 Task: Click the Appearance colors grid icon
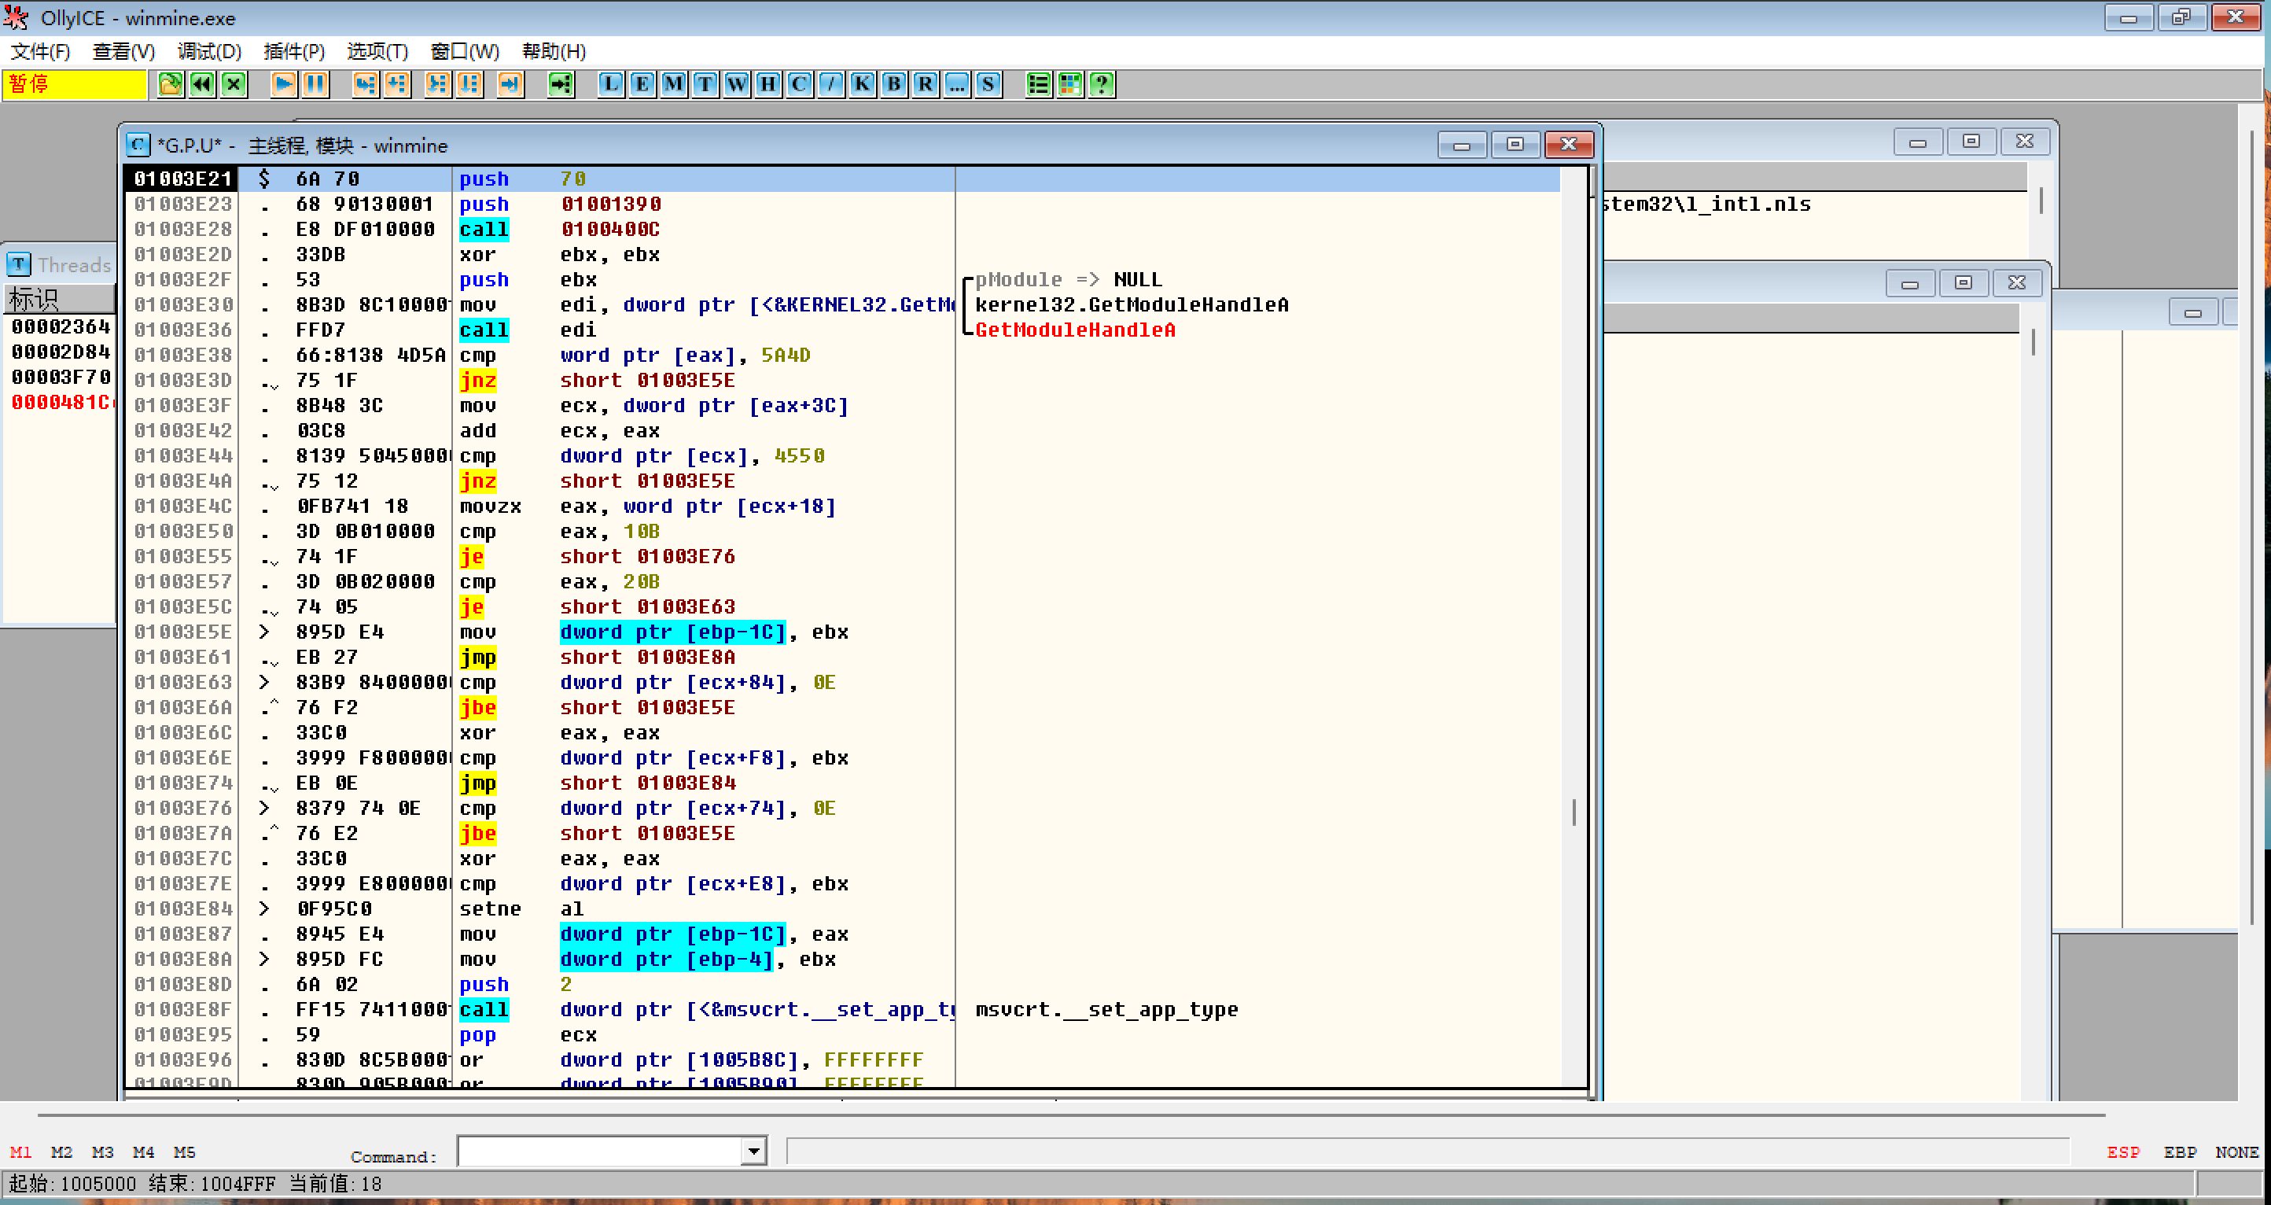(1070, 85)
